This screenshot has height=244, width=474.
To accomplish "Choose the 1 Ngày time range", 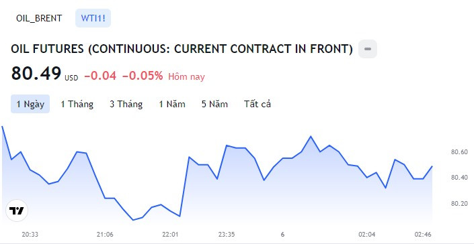I will 30,104.
